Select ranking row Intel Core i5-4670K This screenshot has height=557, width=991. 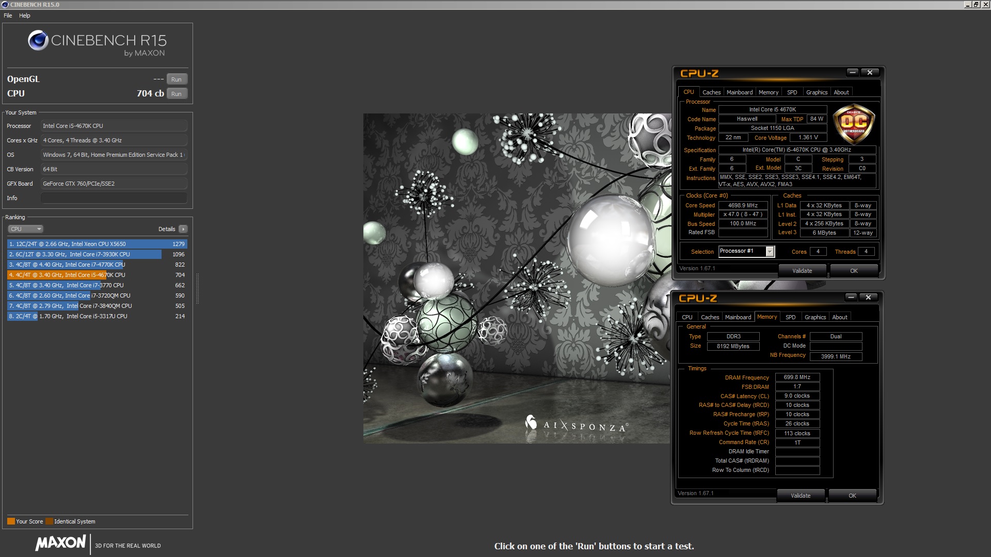97,275
